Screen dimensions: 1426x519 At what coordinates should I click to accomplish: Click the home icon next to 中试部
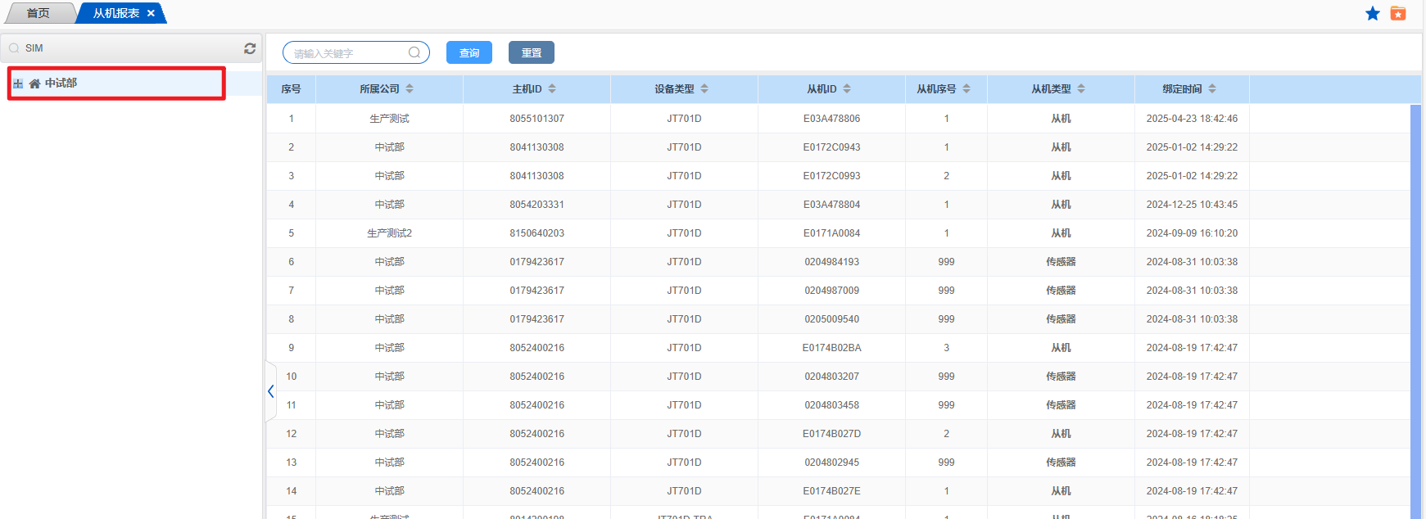(34, 83)
